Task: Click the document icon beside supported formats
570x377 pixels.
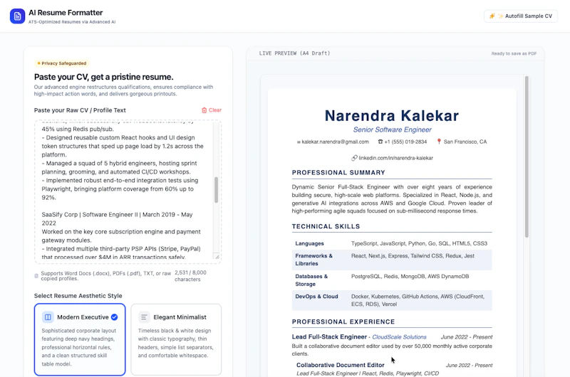Action: coord(36,276)
